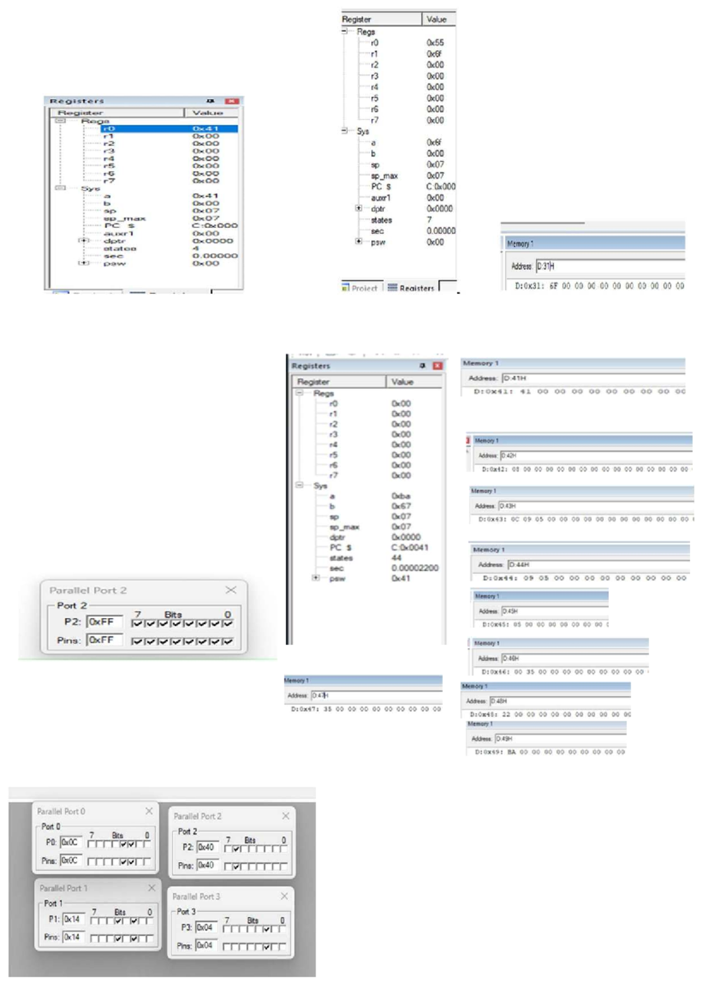
Task: Close the Parallel Port 3 dialog
Action: (284, 896)
